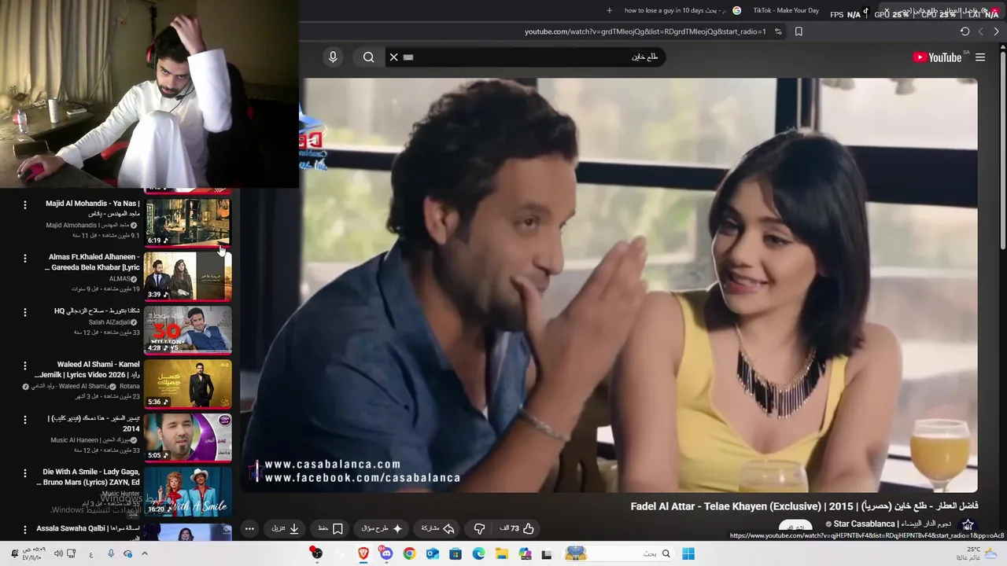This screenshot has width=1007, height=566.
Task: Click the main video player
Action: pos(608,285)
